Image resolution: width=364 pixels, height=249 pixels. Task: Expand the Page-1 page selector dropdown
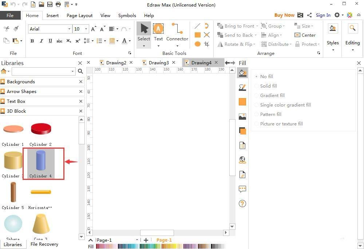tap(137, 240)
